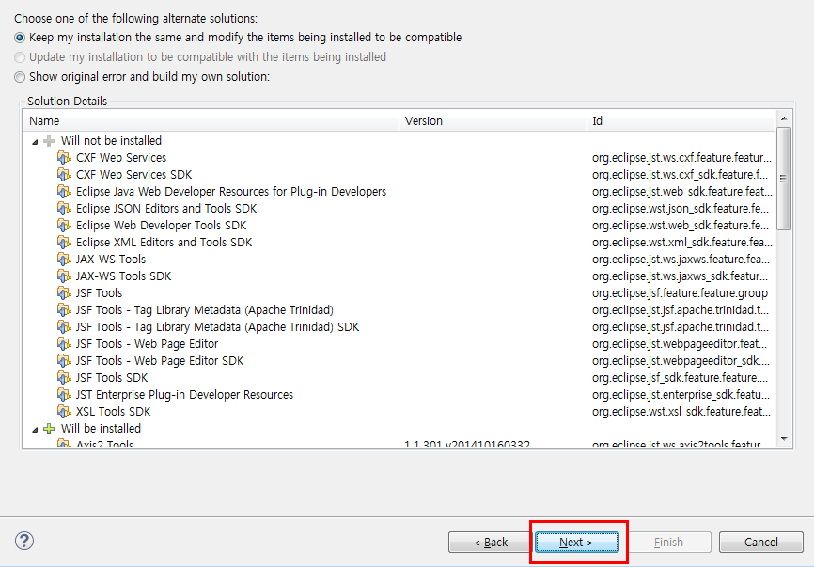The height and width of the screenshot is (567, 814).
Task: Click Id starting 'org.eclipse.wst.xsl_sdk.feature'
Action: point(681,412)
